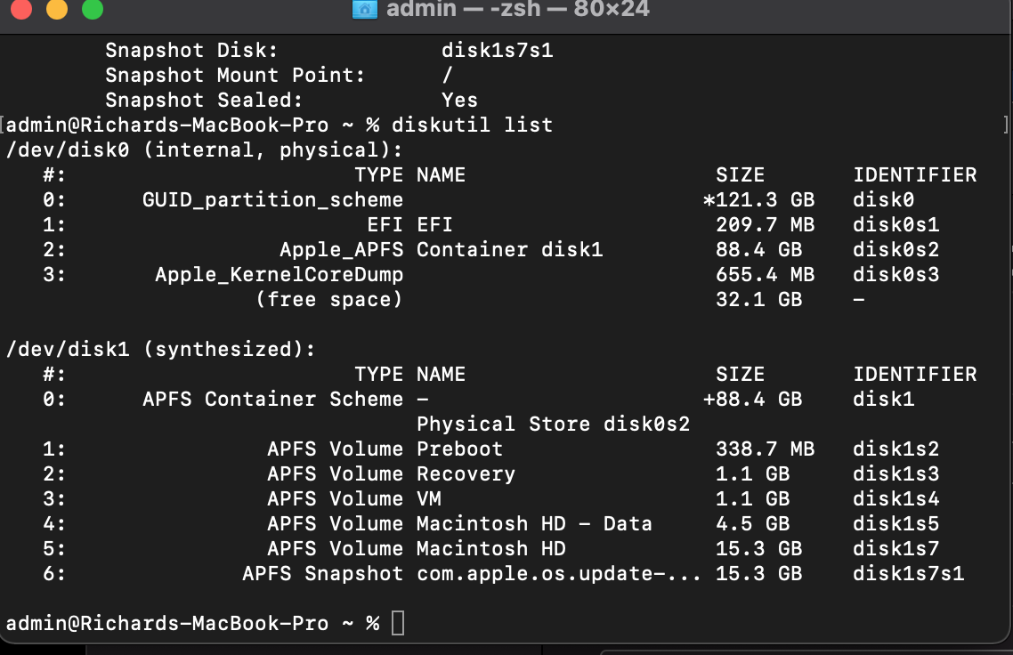1013x655 pixels.
Task: Minimize the terminal using the yellow button
Action: pos(56,10)
